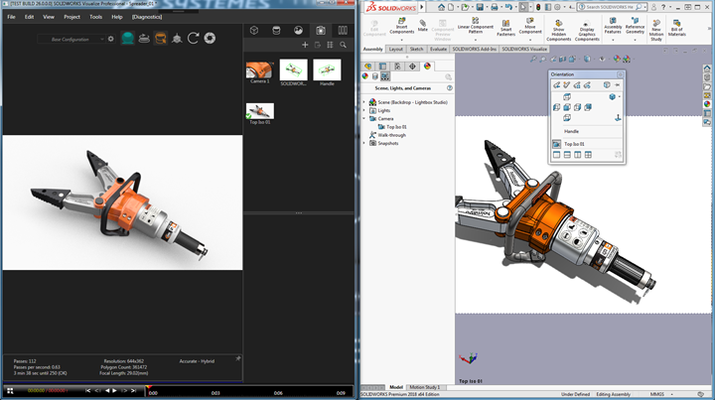The width and height of the screenshot is (715, 400).
Task: Click the add plus icon in palette
Action: click(x=305, y=45)
